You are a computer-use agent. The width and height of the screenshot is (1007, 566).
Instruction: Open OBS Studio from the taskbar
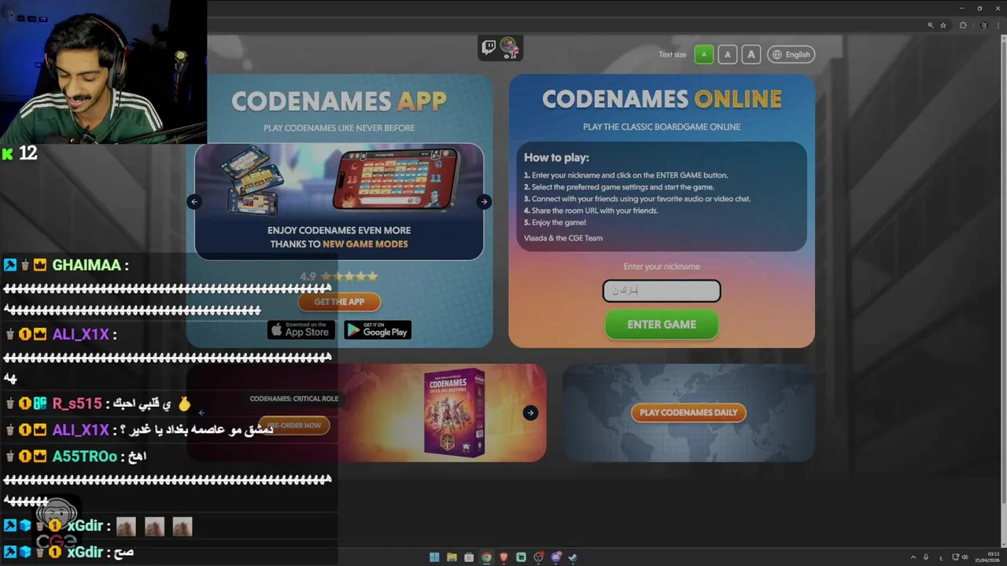coord(538,557)
